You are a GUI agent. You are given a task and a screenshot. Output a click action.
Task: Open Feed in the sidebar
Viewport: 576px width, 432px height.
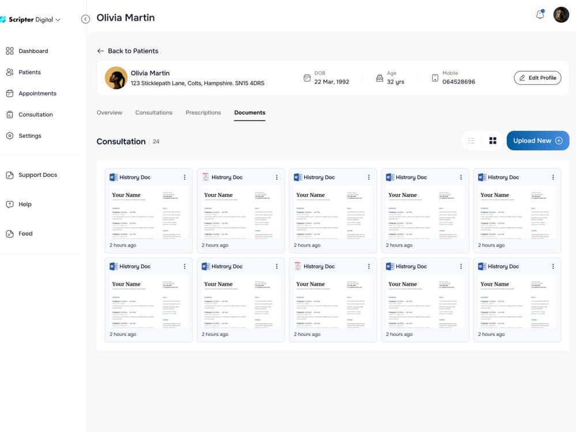20,234
